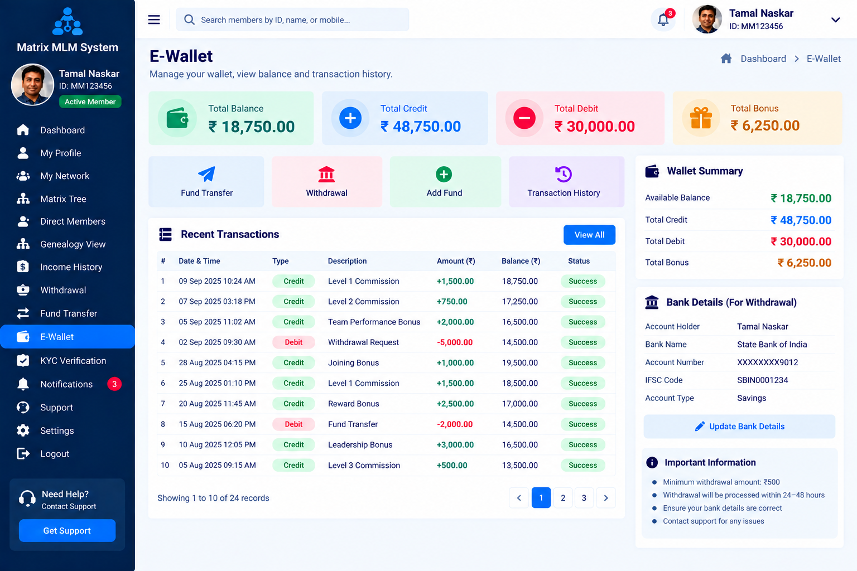Viewport: 857px width, 571px height.
Task: Click the IFSC code SBIN0001234
Action: pyautogui.click(x=763, y=380)
